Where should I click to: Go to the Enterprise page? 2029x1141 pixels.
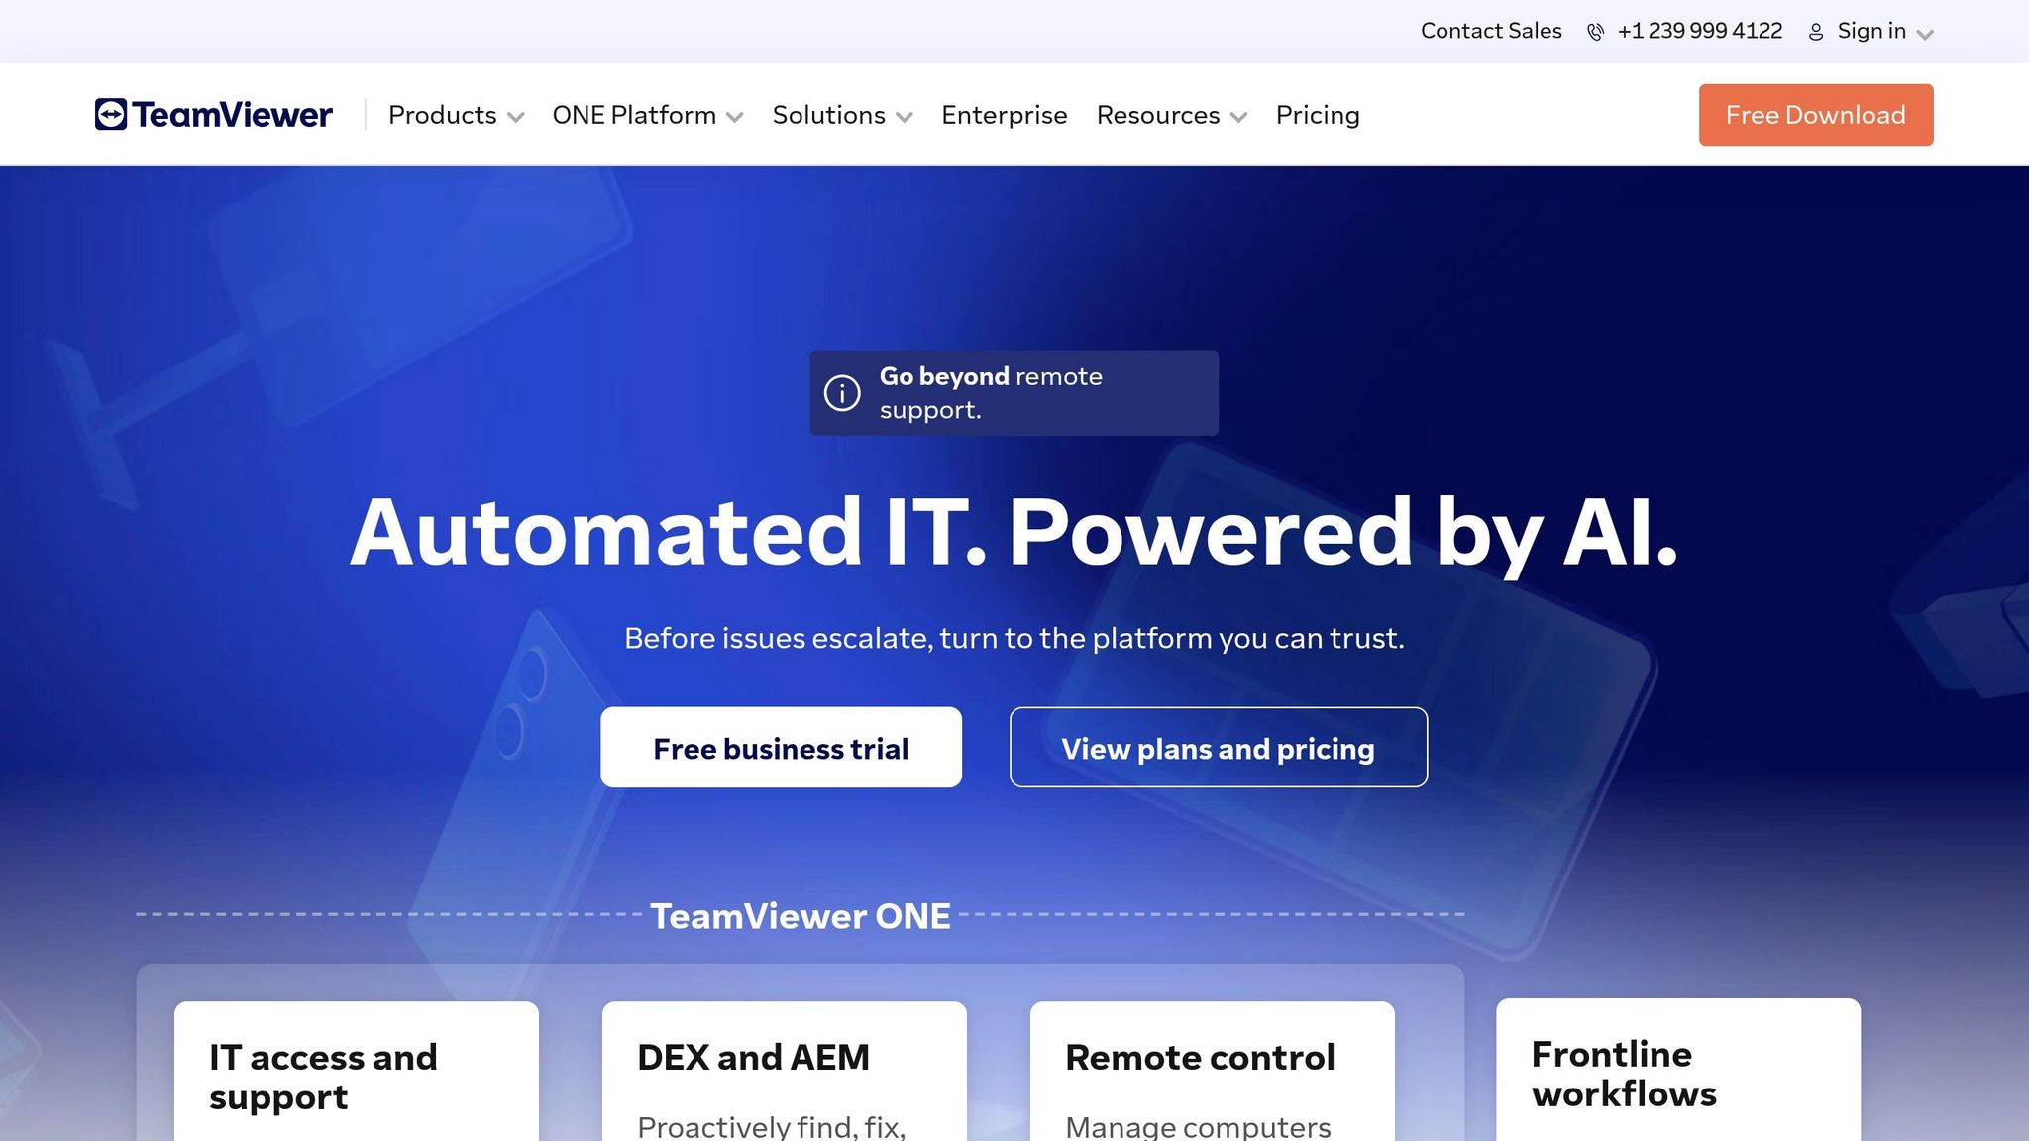[x=1004, y=115]
